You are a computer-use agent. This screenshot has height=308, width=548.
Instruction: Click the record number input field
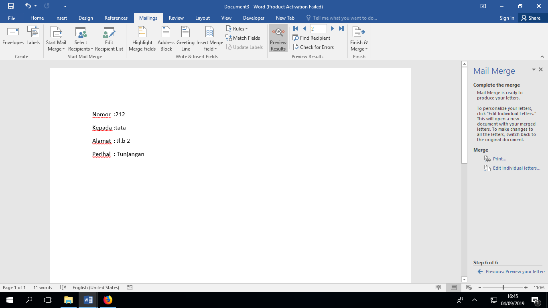coord(318,28)
